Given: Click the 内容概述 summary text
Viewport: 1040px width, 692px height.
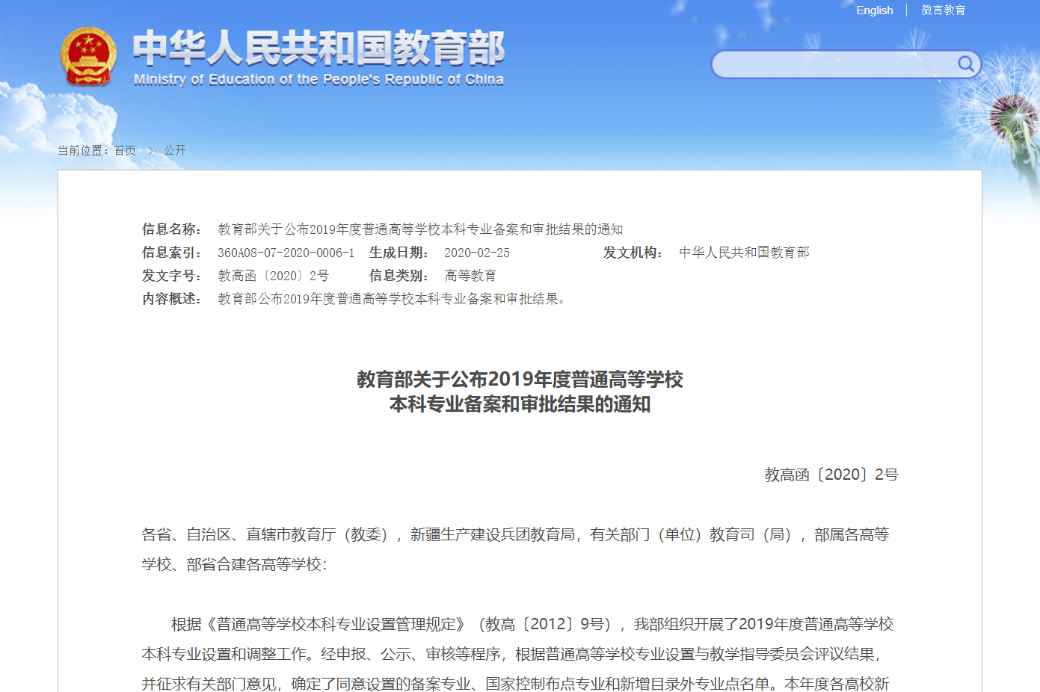Looking at the screenshot, I should point(393,300).
